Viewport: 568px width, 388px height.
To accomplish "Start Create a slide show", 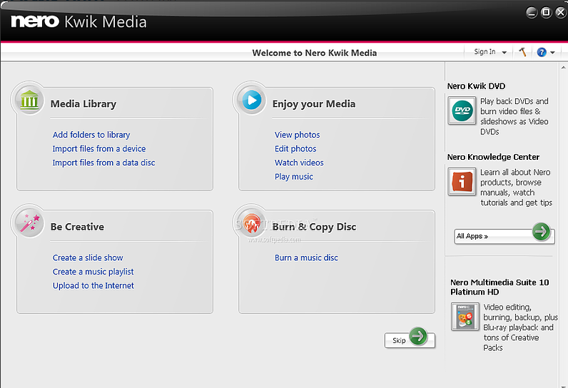I will point(88,257).
